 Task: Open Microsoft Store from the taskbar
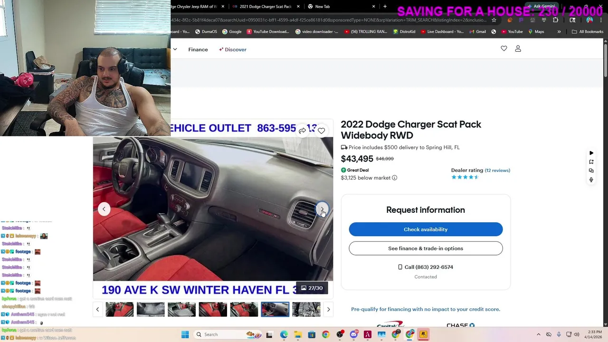[x=312, y=334]
